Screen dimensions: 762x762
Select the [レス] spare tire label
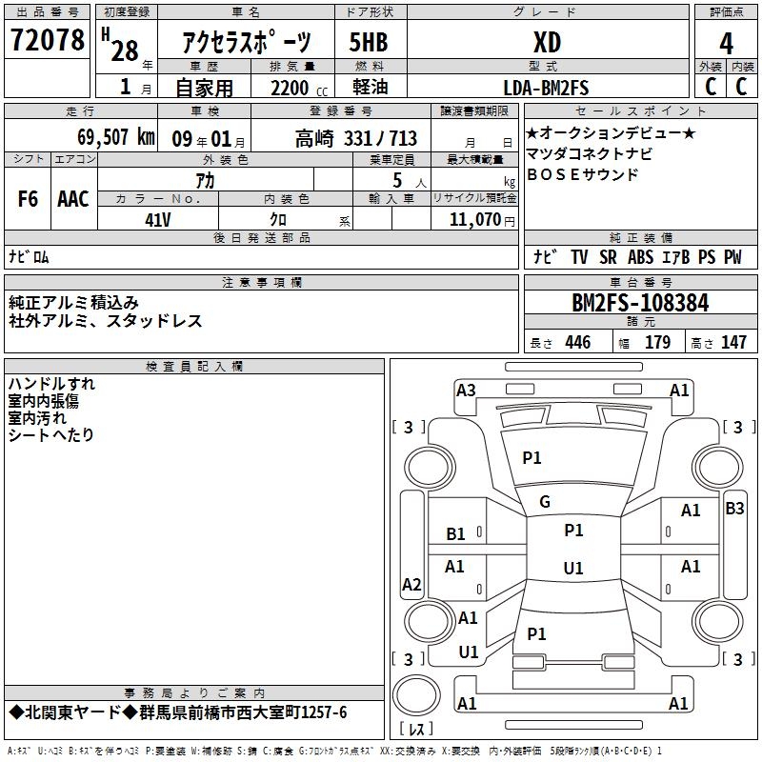click(416, 729)
